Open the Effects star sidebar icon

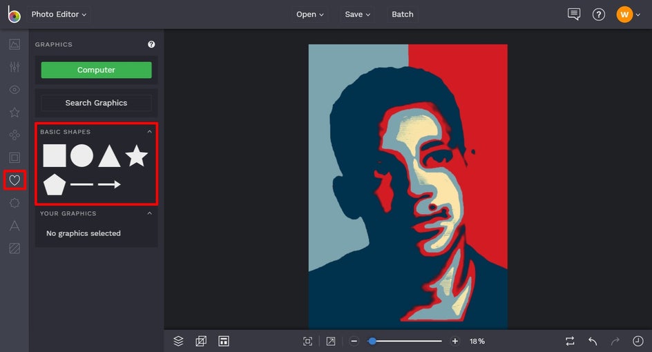pos(15,113)
